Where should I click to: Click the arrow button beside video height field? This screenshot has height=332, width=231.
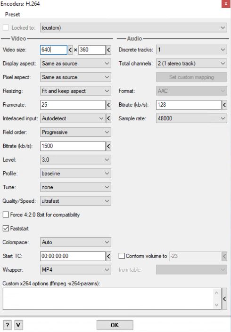click(x=108, y=50)
